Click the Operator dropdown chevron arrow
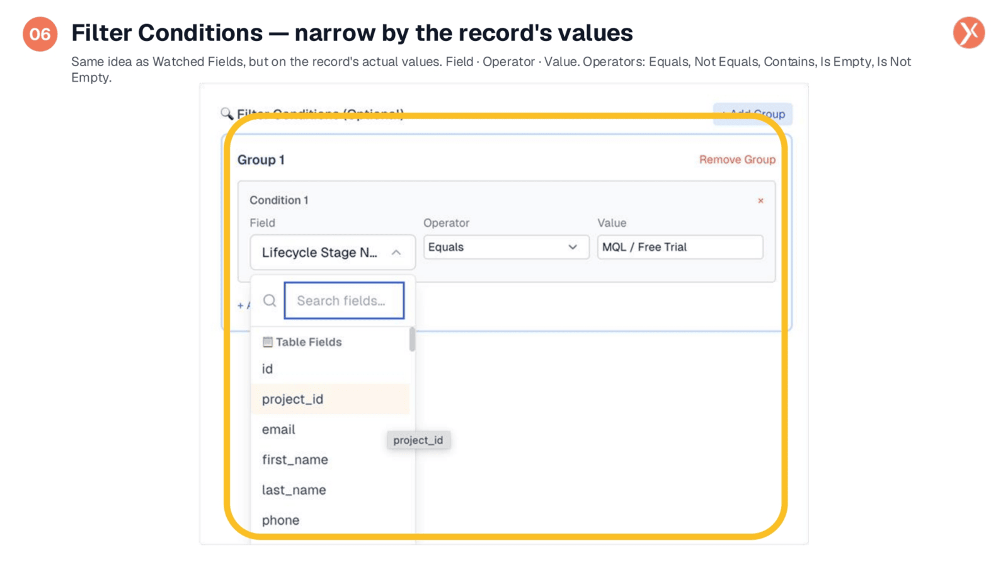Image resolution: width=1008 pixels, height=567 pixels. click(x=573, y=247)
